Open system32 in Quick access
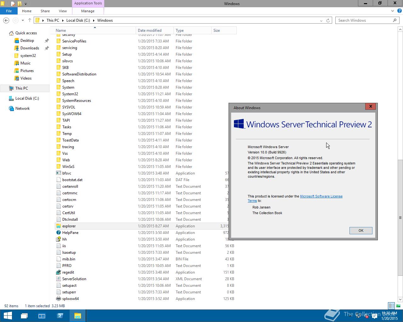 [28, 55]
